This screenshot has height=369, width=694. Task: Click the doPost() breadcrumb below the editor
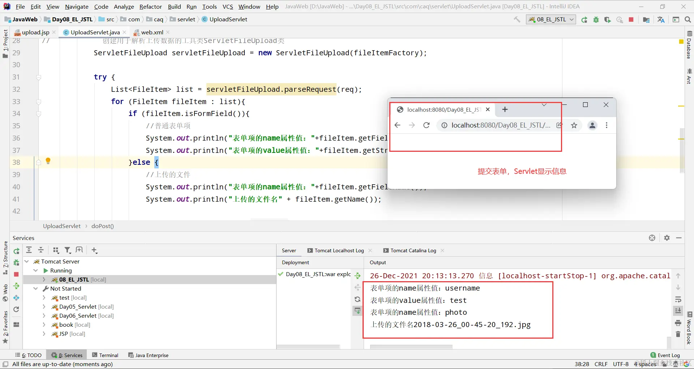(x=103, y=226)
